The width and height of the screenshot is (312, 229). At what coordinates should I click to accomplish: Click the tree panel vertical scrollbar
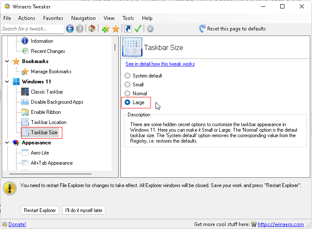(115, 47)
